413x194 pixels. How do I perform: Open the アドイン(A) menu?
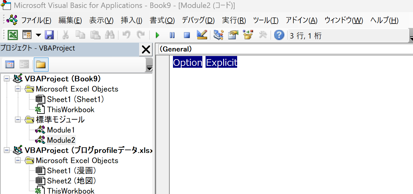(301, 20)
